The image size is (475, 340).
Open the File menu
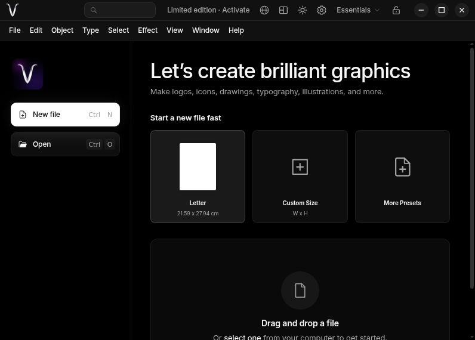pyautogui.click(x=15, y=30)
